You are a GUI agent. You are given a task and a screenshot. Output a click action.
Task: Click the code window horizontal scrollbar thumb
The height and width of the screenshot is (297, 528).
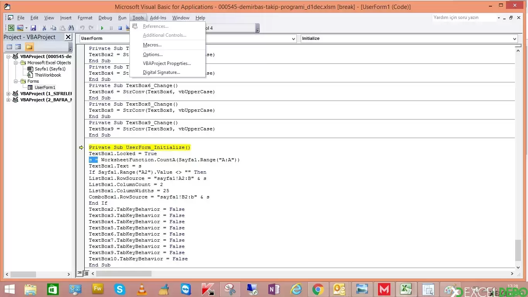tap(124, 273)
